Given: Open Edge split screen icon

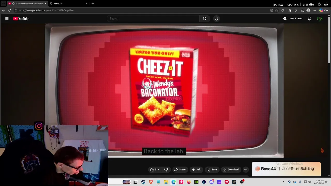Looking at the screenshot, I should click(x=272, y=10).
